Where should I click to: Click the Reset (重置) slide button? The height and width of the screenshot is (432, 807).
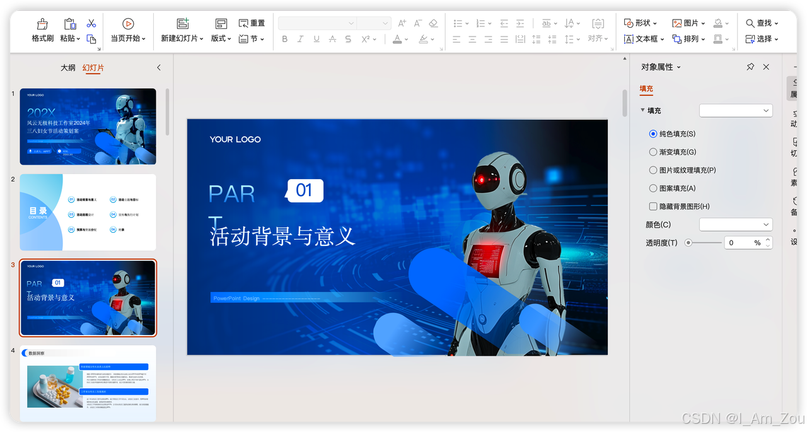(252, 23)
